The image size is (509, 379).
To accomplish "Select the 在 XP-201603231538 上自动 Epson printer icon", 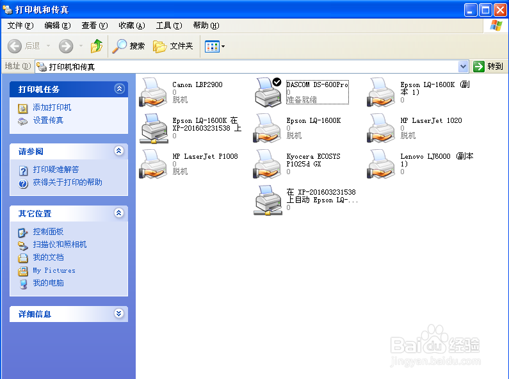I will (268, 200).
